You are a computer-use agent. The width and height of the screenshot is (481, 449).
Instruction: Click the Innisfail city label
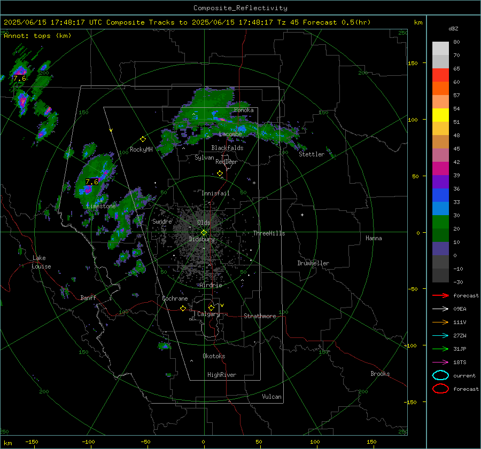click(x=215, y=193)
